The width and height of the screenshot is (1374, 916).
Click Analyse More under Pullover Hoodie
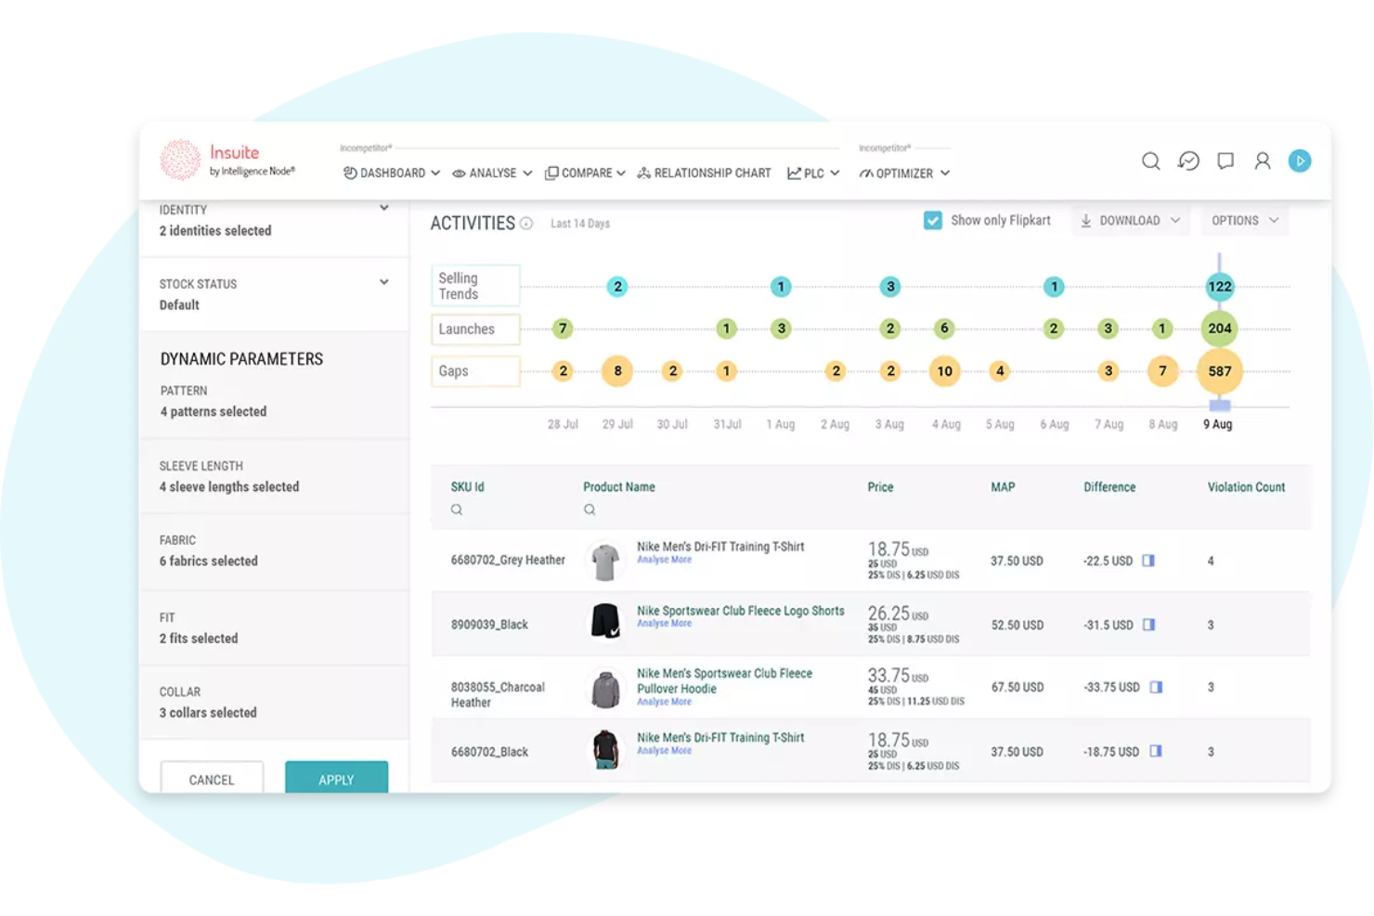(664, 702)
